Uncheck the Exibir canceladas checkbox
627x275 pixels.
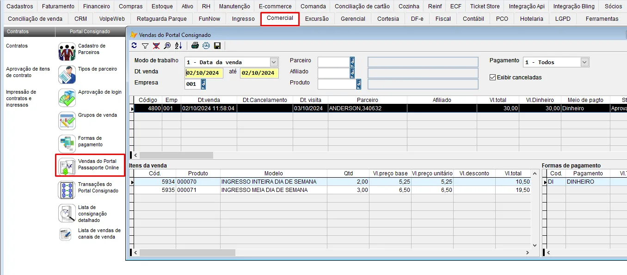click(x=492, y=78)
